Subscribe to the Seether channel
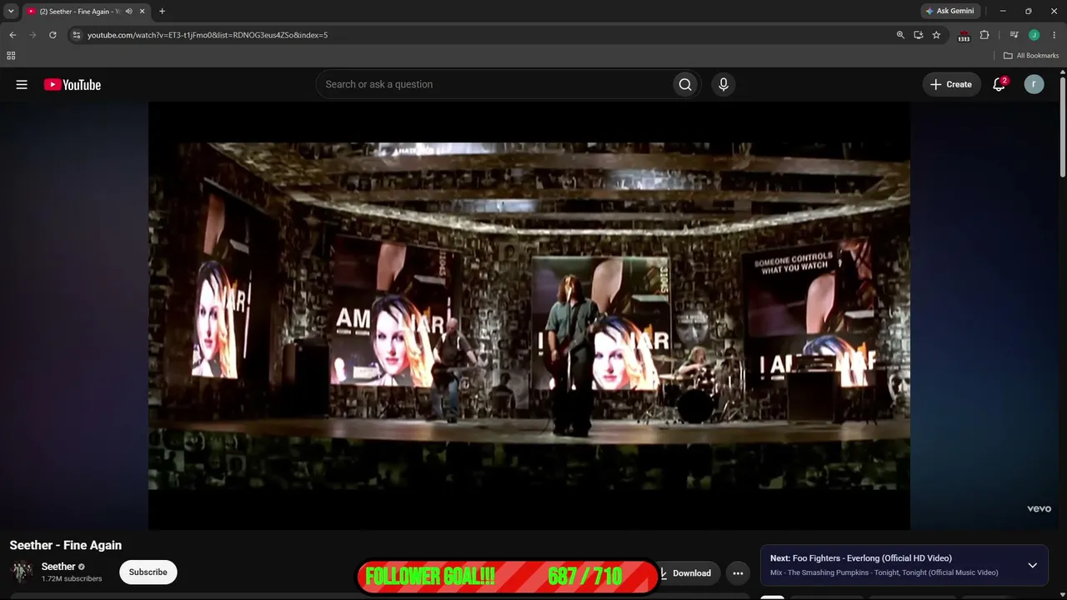Image resolution: width=1067 pixels, height=600 pixels. click(148, 572)
